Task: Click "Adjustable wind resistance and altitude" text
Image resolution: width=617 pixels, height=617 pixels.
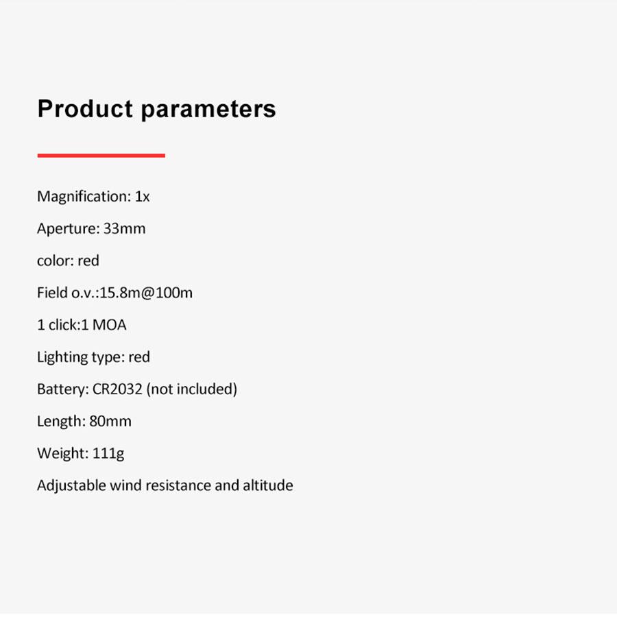Action: pos(165,485)
